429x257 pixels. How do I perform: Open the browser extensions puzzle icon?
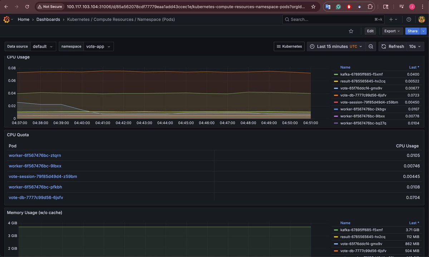coord(370,6)
